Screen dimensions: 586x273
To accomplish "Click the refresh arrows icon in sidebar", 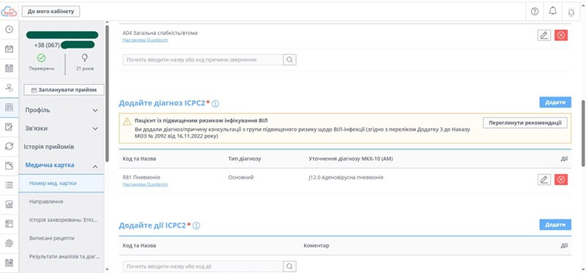I will click(9, 146).
